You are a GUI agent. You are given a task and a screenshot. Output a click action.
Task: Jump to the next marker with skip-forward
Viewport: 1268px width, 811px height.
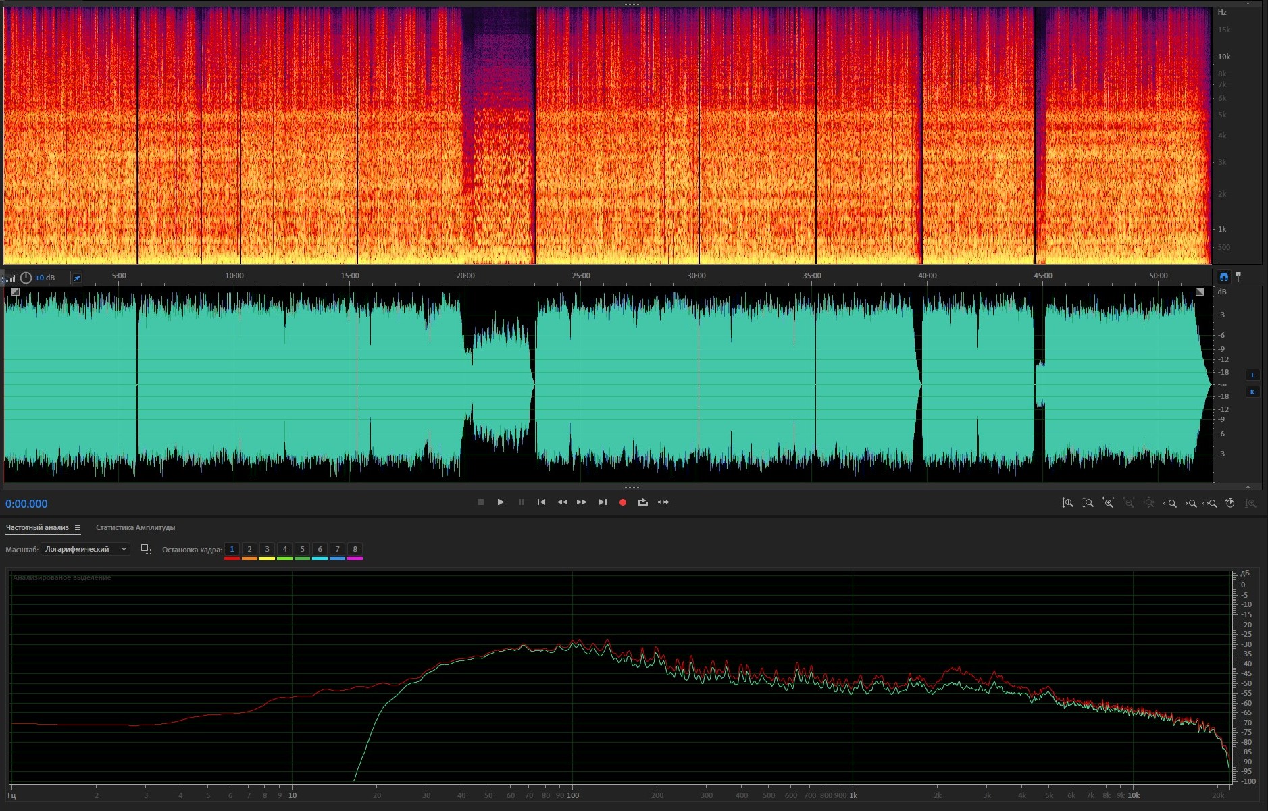(603, 502)
